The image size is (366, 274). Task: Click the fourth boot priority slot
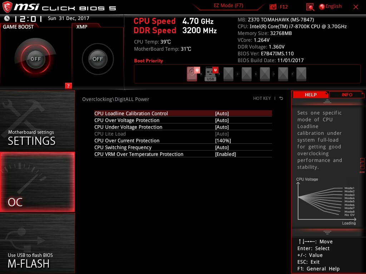[247, 74]
